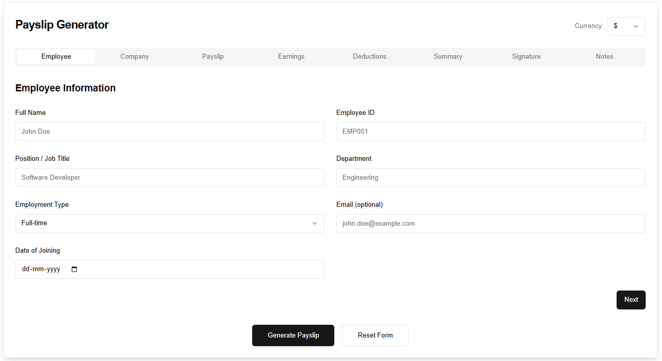Expand the Employment Type dropdown
Screen dimensions: 662x361
(x=170, y=223)
